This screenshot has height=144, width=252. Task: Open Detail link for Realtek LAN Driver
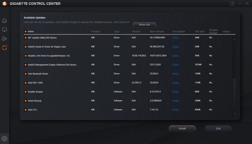point(176,56)
